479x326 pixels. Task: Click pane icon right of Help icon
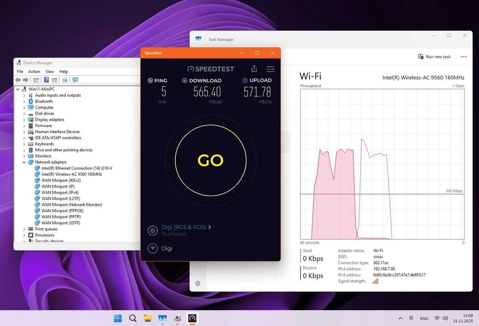coord(55,80)
